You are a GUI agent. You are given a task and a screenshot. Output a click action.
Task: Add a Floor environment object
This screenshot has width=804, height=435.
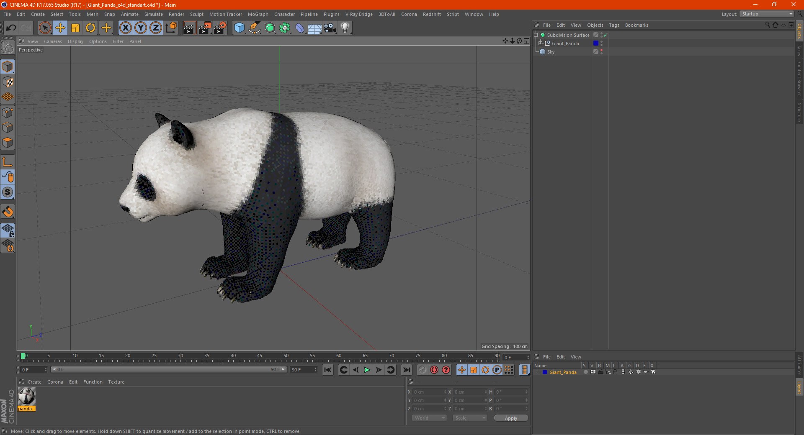(314, 28)
